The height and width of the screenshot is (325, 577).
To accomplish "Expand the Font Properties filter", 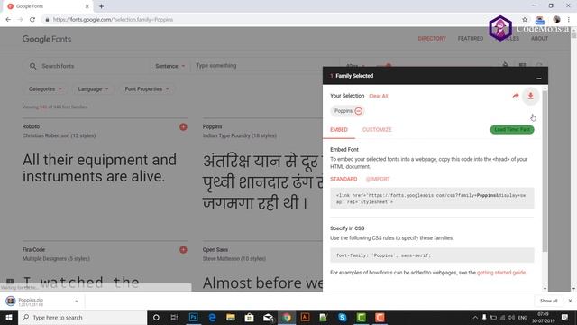I will [146, 89].
